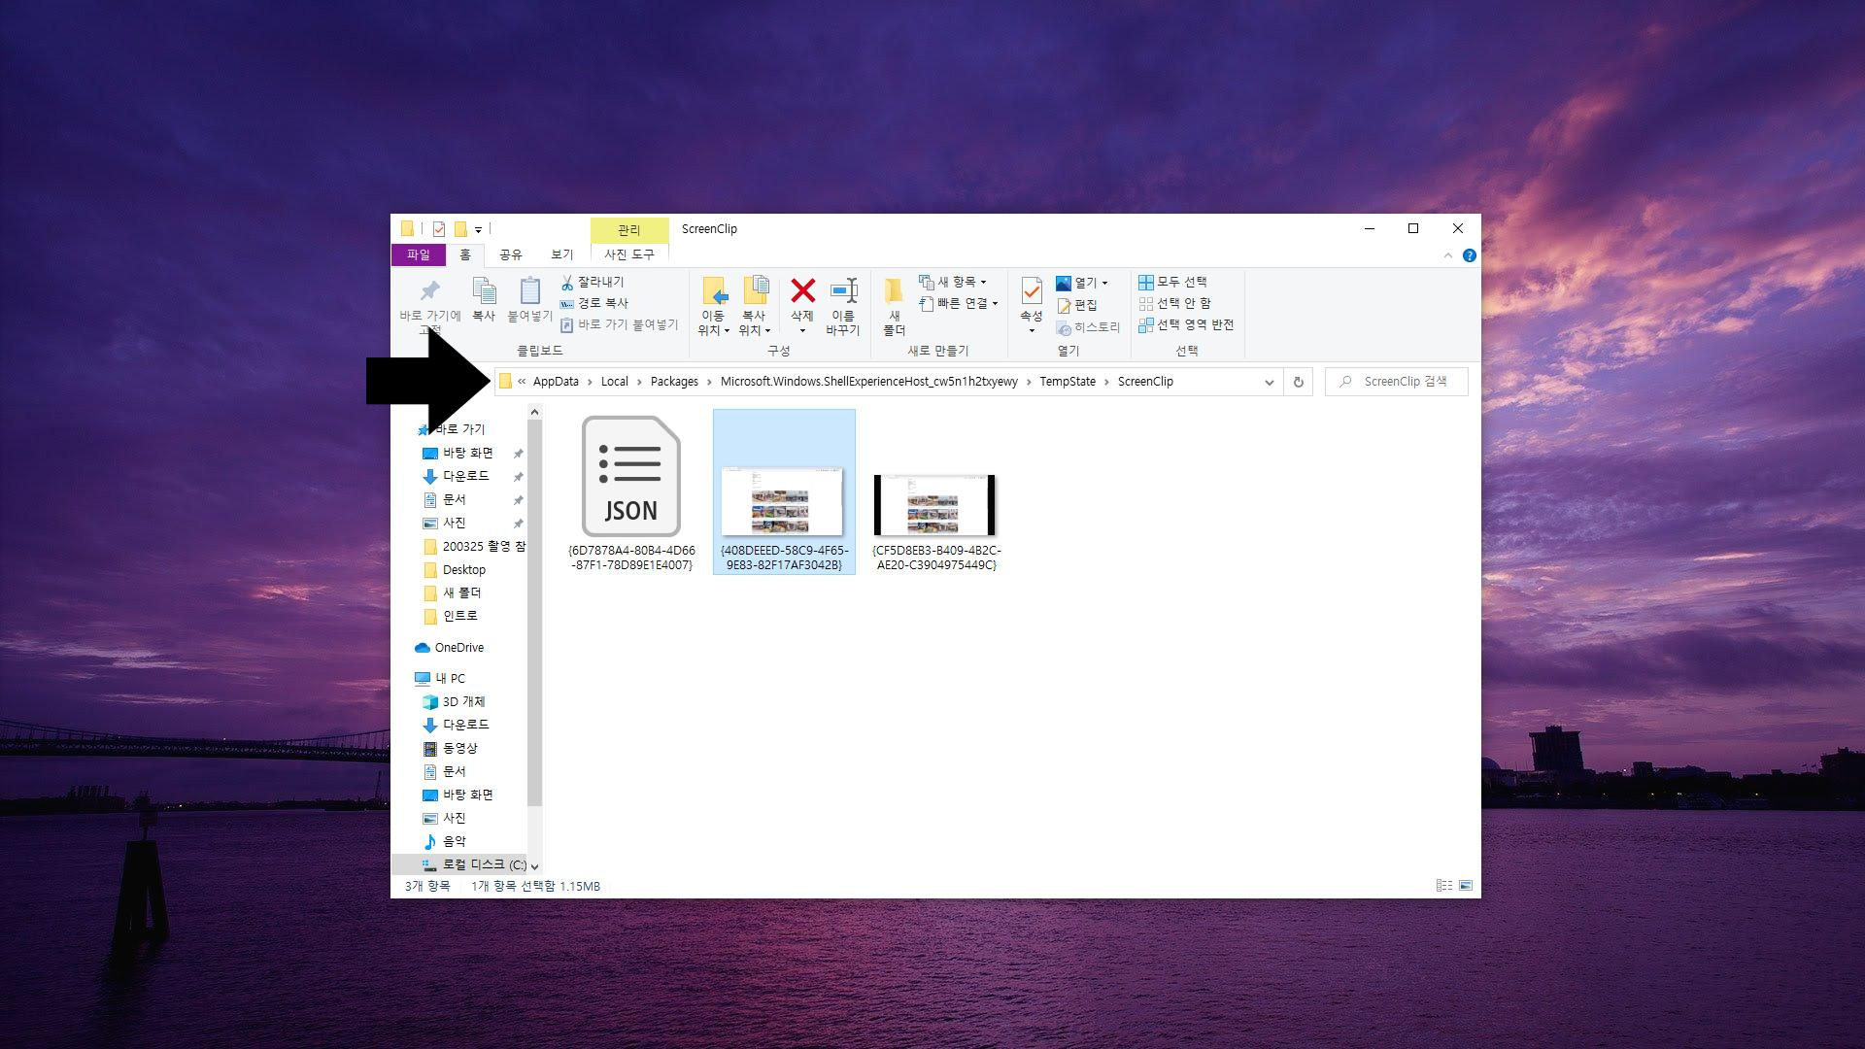Open the View (보기) ribbon tab

562,254
